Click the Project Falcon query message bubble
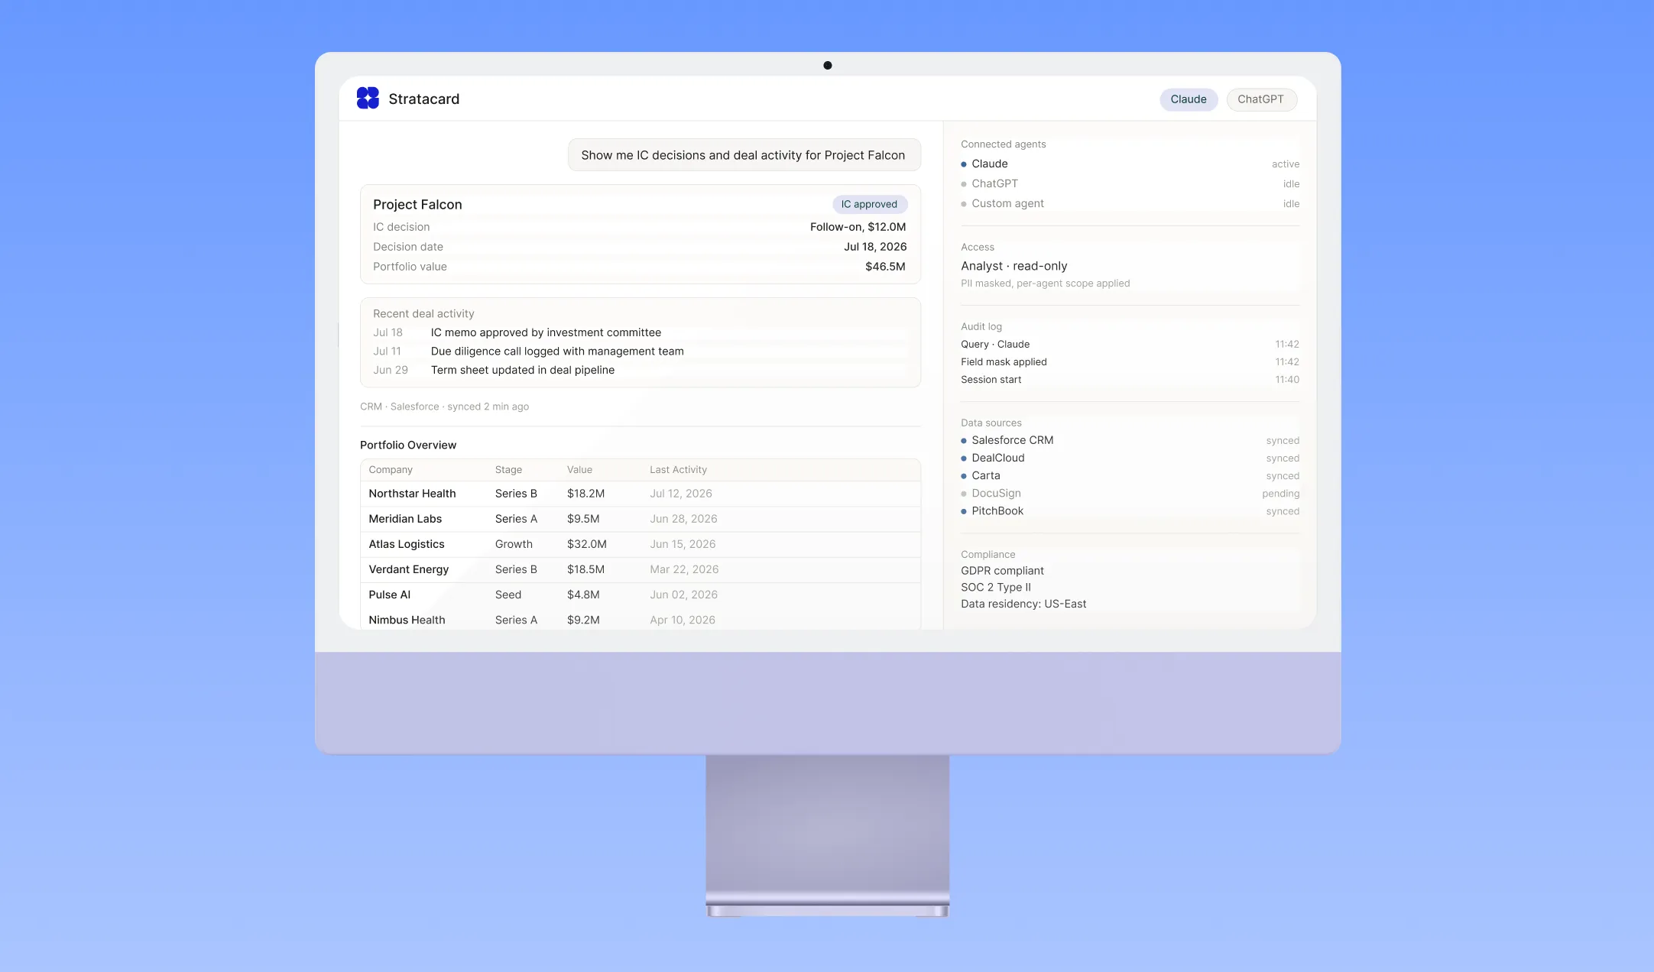Screen dimensions: 1654x972 pyautogui.click(x=744, y=155)
